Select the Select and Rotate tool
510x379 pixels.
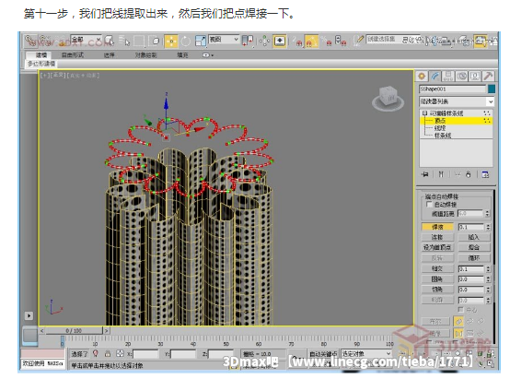pos(186,41)
